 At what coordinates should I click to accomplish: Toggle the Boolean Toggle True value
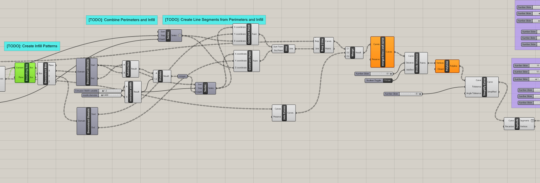click(387, 81)
